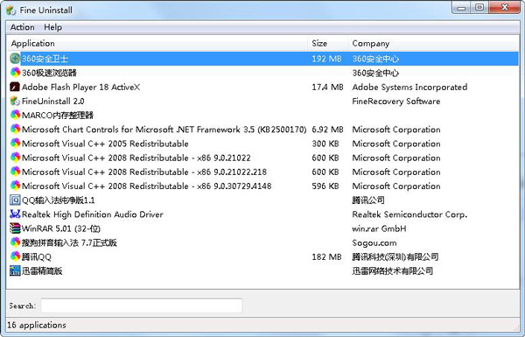525x337 pixels.
Task: Select Visual C++ 2008 x86 9.0.30729.4148 entry
Action: 147,186
